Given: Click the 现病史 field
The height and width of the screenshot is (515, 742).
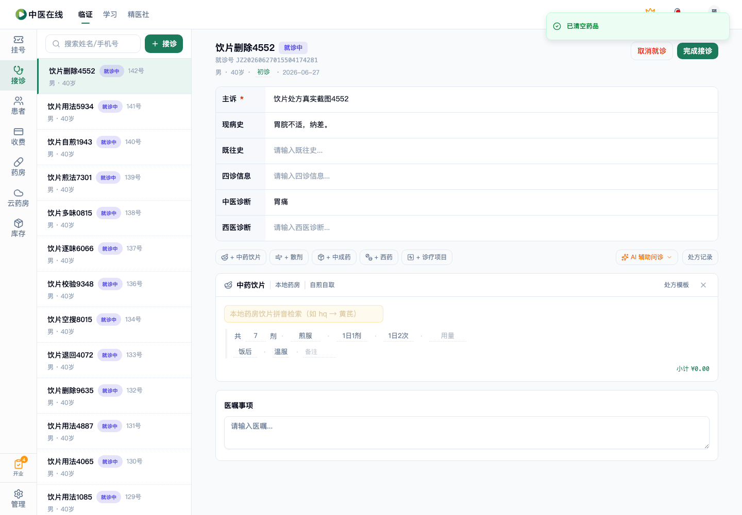Looking at the screenshot, I should [x=491, y=125].
